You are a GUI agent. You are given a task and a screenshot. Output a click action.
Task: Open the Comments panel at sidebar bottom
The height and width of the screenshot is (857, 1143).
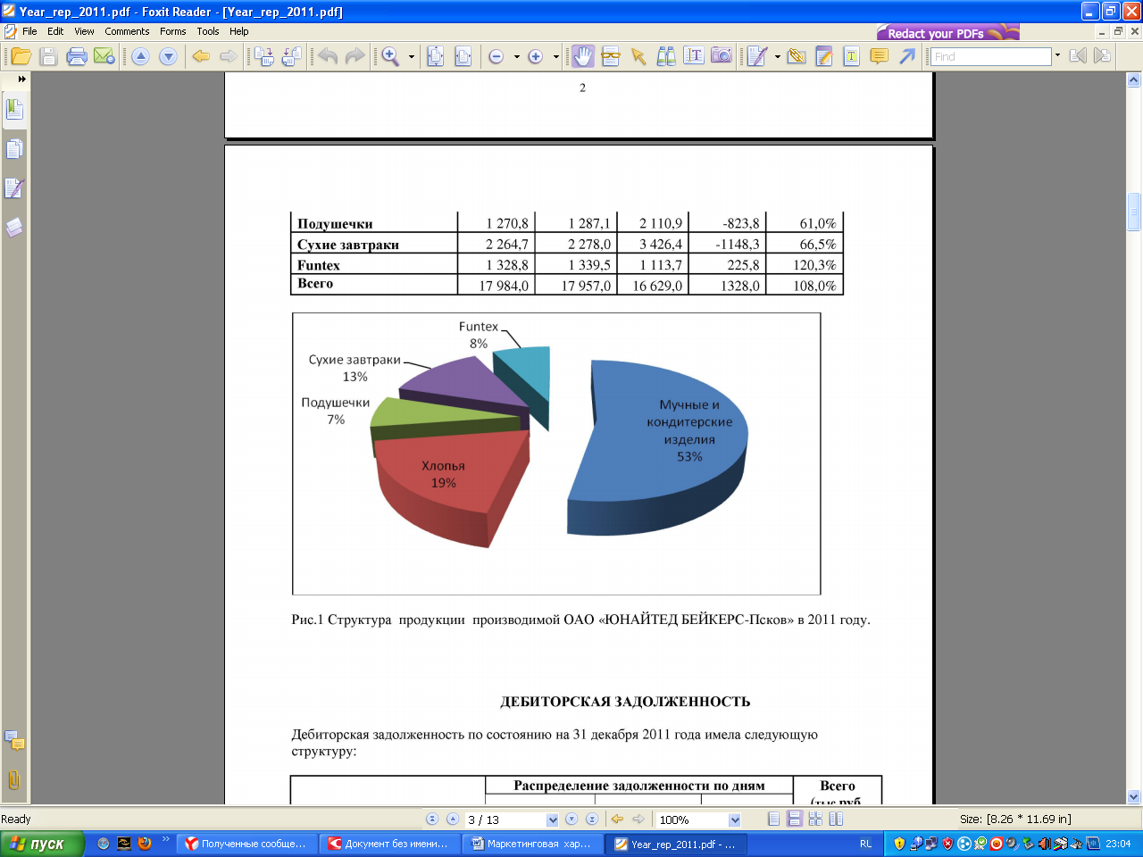14,741
